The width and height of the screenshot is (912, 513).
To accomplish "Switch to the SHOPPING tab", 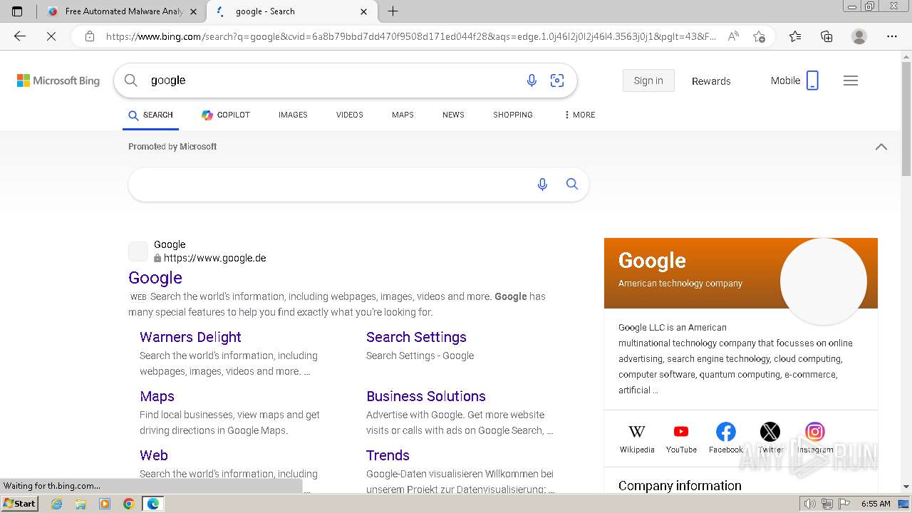I will coord(513,115).
